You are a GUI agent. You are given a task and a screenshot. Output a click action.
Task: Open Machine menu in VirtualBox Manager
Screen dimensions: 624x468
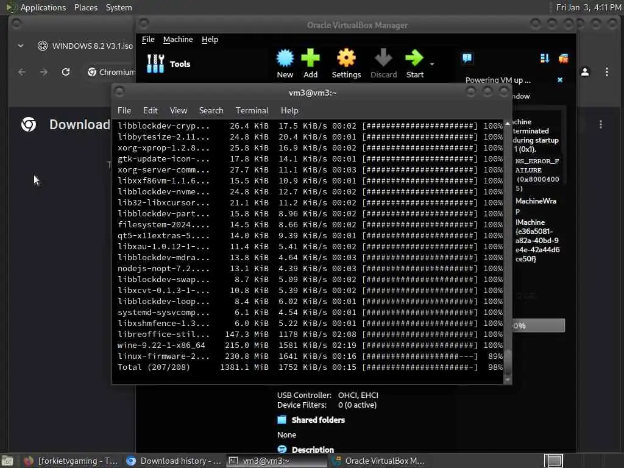[x=178, y=40]
